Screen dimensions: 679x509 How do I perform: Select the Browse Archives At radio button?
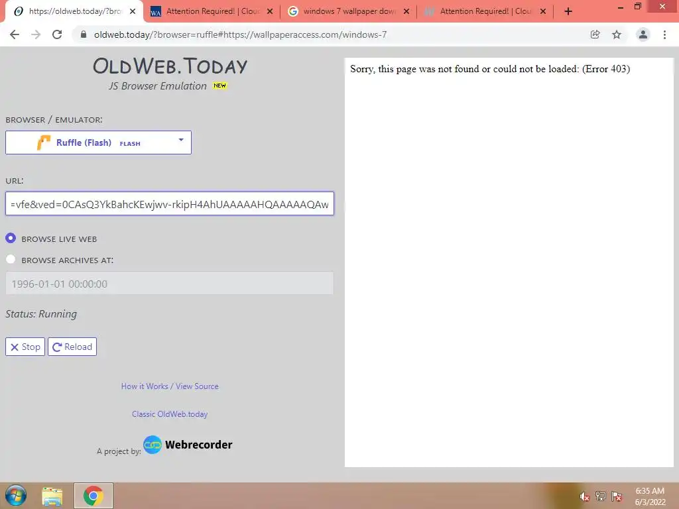[x=11, y=259]
